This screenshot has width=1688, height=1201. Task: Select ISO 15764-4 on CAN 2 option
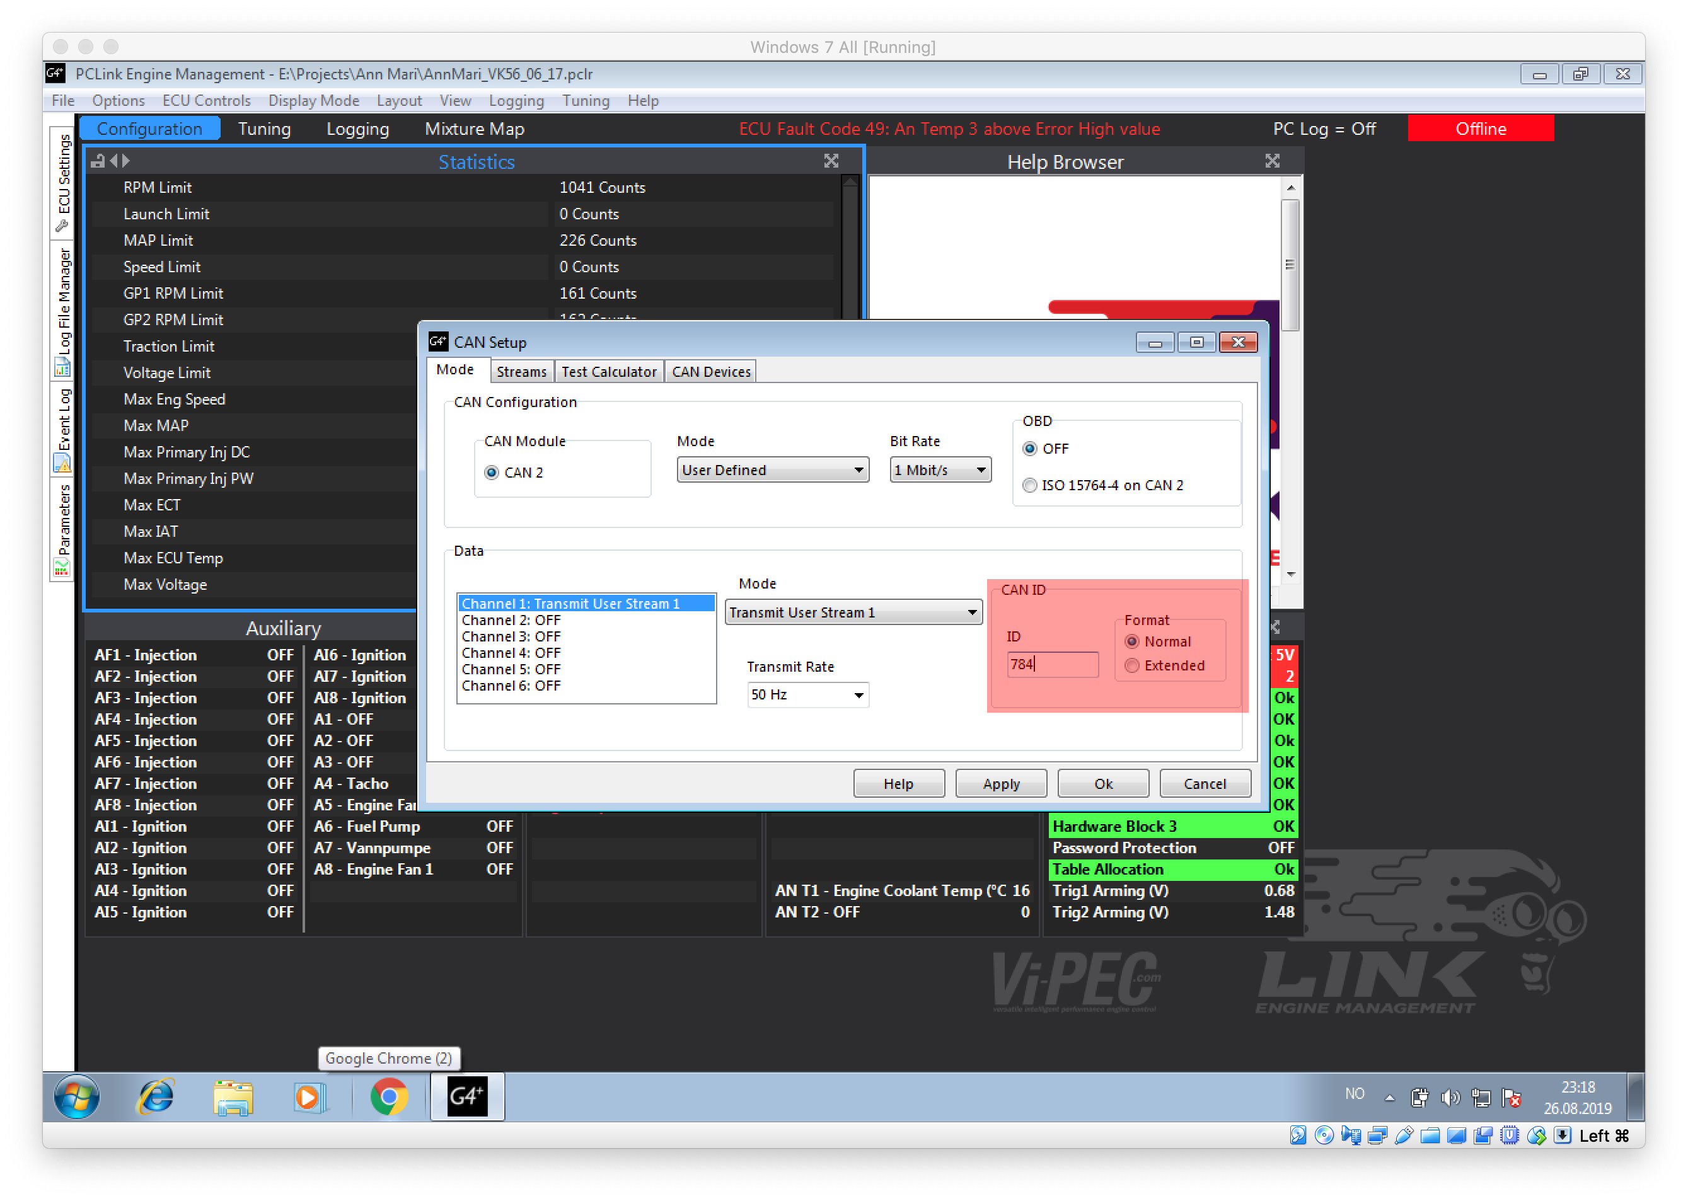point(1030,485)
